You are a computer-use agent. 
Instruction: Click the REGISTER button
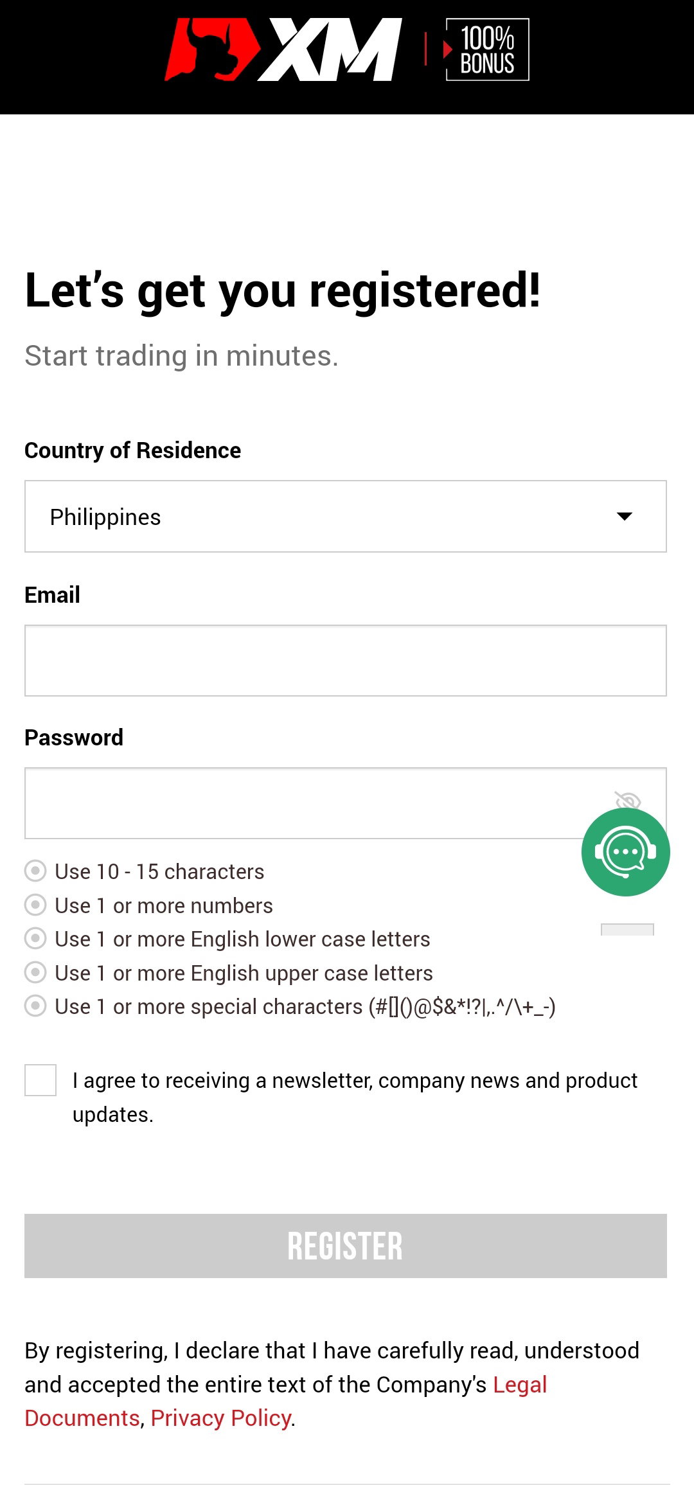pos(346,1246)
